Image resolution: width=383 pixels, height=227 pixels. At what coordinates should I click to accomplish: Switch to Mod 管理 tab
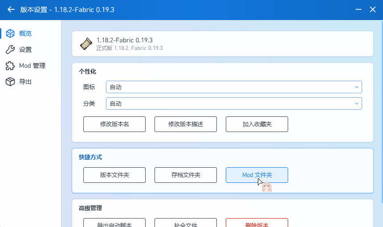(x=30, y=66)
